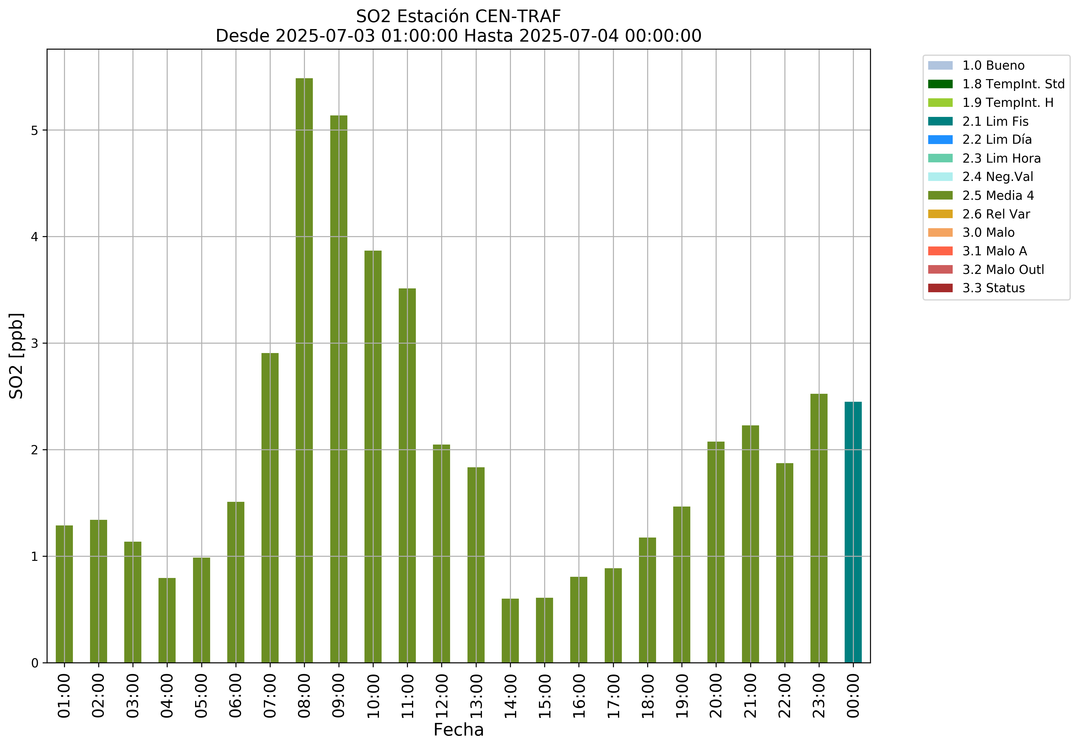Click the 2.6 Rel Var legend swatch
The image size is (1079, 748).
(x=940, y=214)
